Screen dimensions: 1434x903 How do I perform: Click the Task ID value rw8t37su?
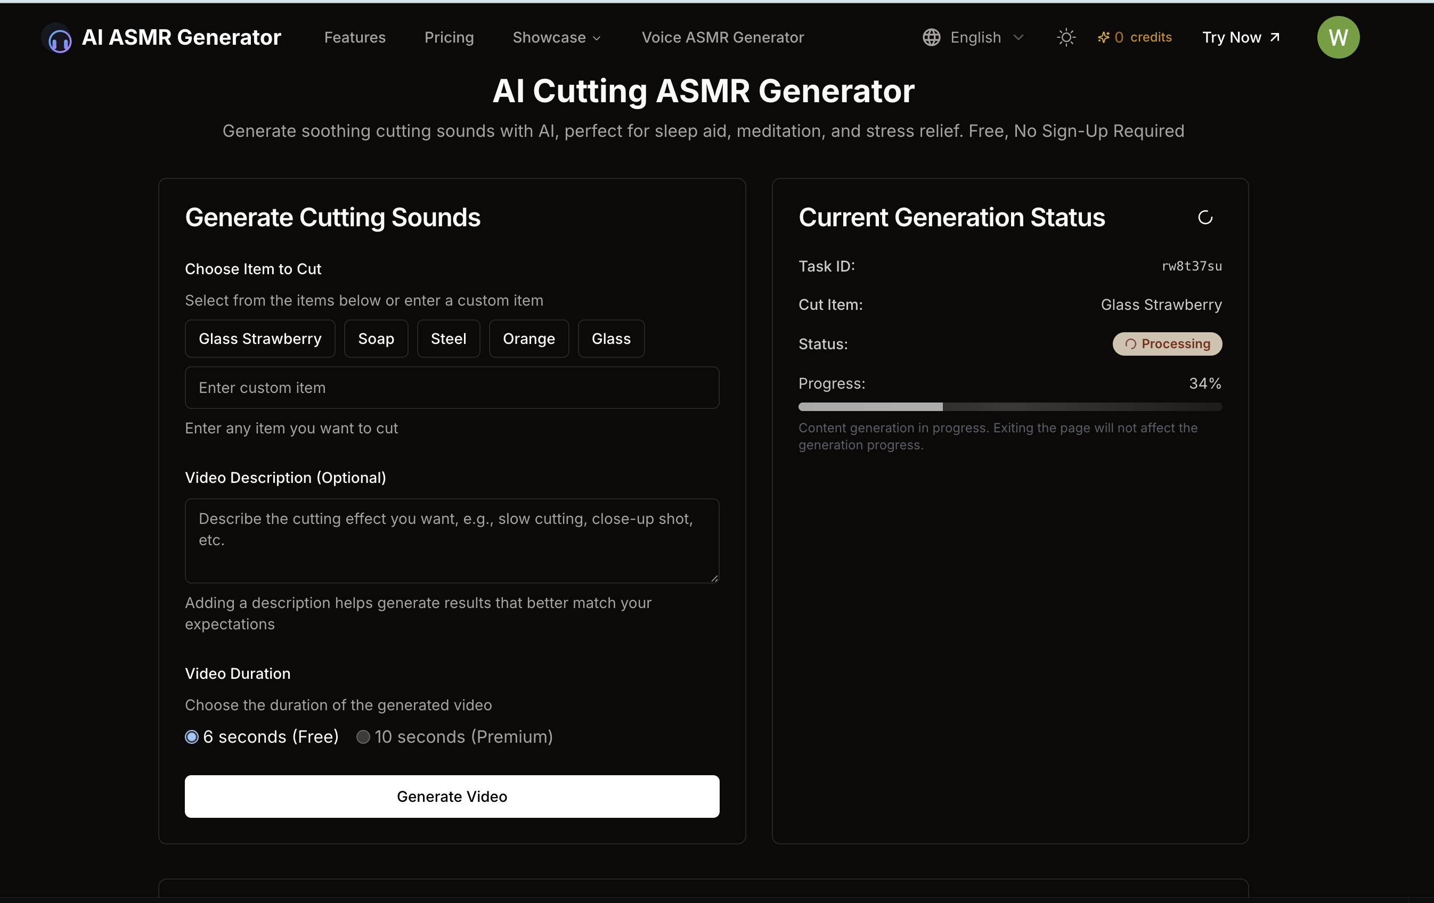point(1192,266)
